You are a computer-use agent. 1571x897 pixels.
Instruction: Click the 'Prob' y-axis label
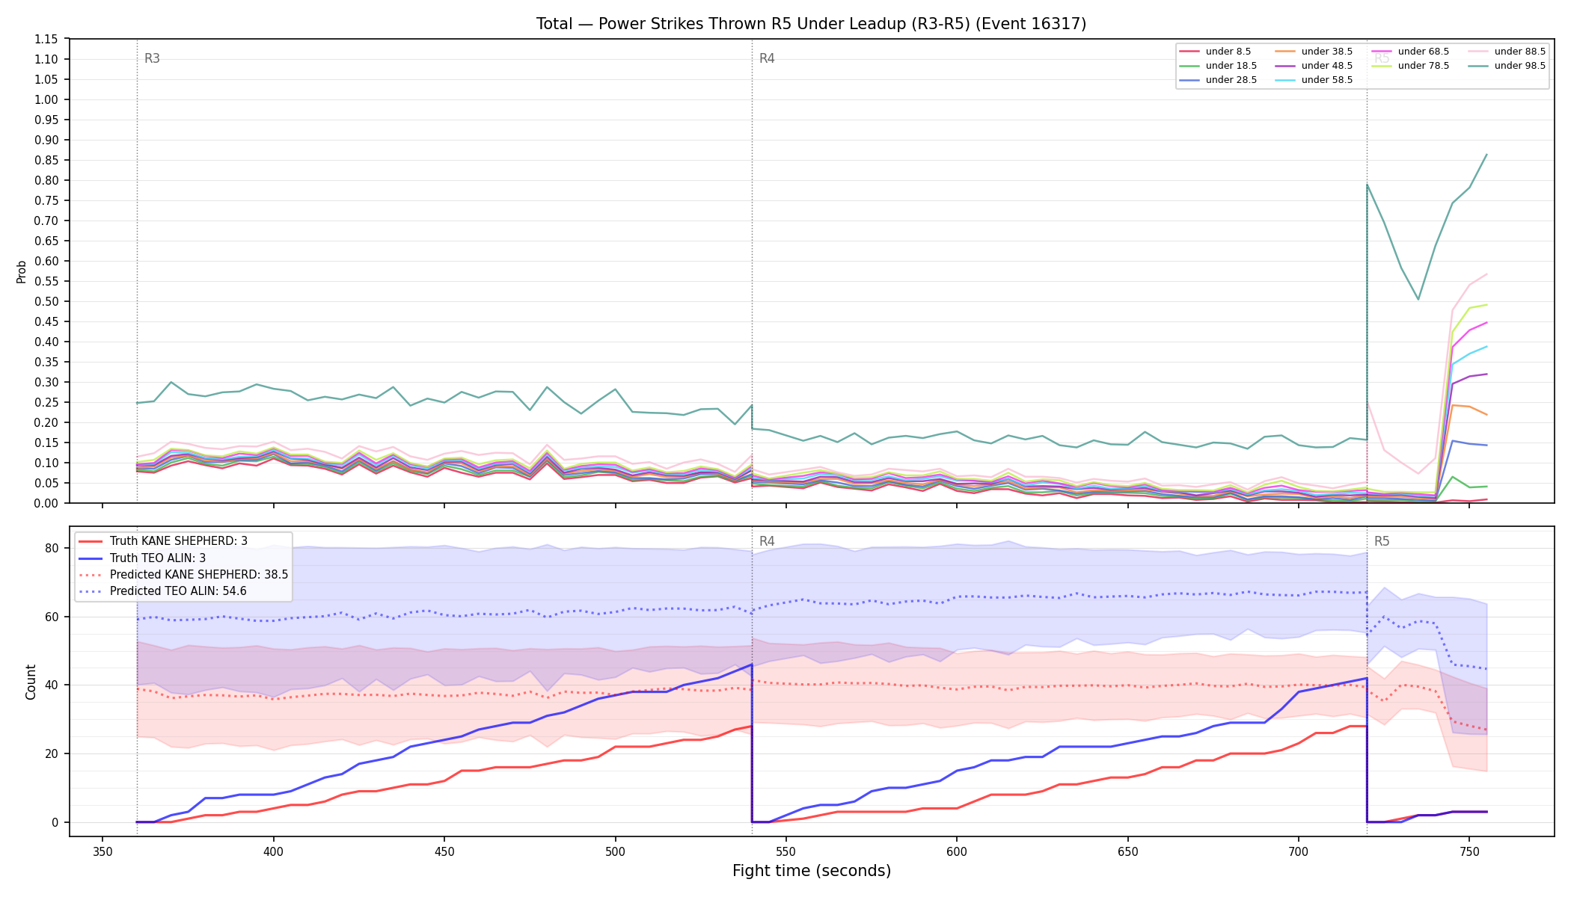point(22,271)
